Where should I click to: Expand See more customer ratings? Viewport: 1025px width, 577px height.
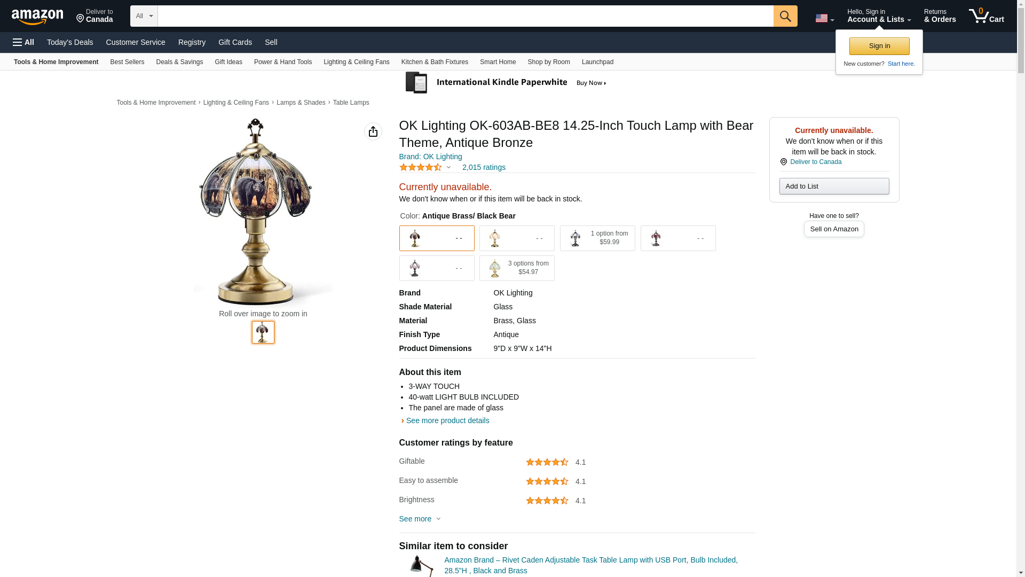(x=420, y=519)
